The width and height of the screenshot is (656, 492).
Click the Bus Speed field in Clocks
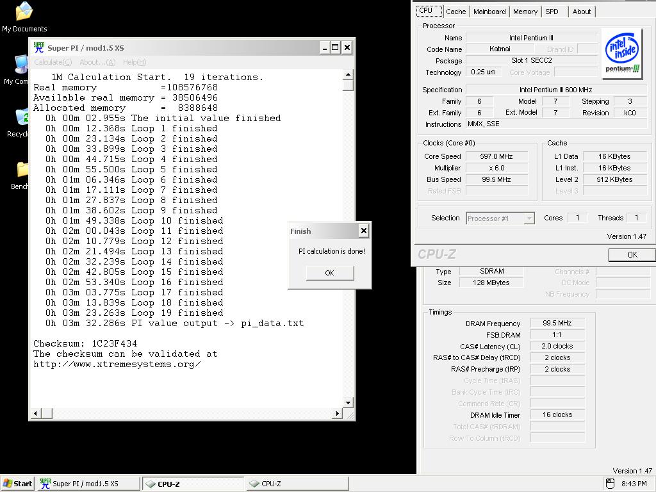pyautogui.click(x=496, y=179)
